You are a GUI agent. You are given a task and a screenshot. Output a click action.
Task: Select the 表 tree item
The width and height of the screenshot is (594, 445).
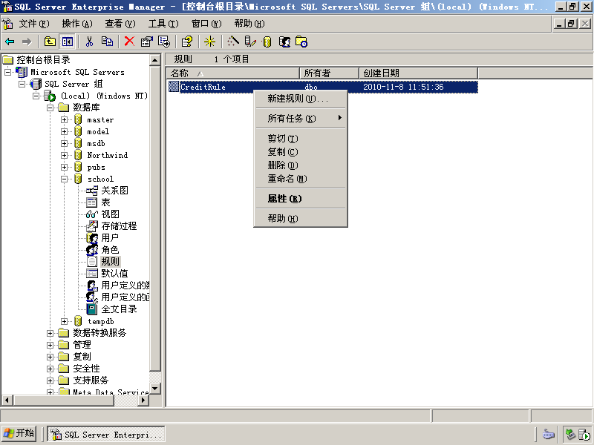tap(105, 202)
